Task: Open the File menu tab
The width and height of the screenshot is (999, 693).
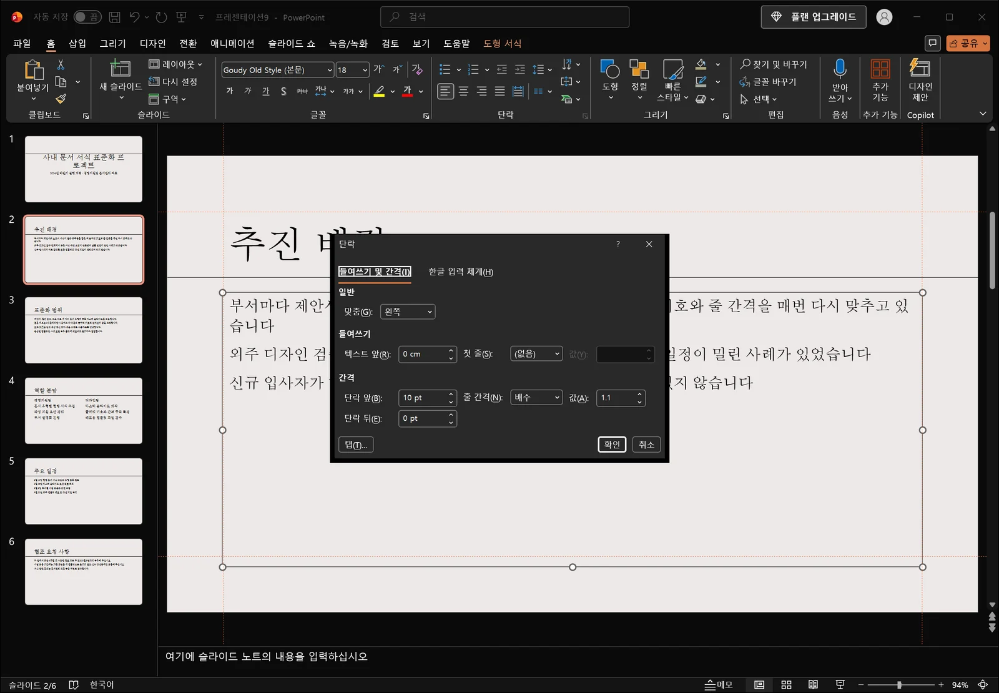Action: 22,43
